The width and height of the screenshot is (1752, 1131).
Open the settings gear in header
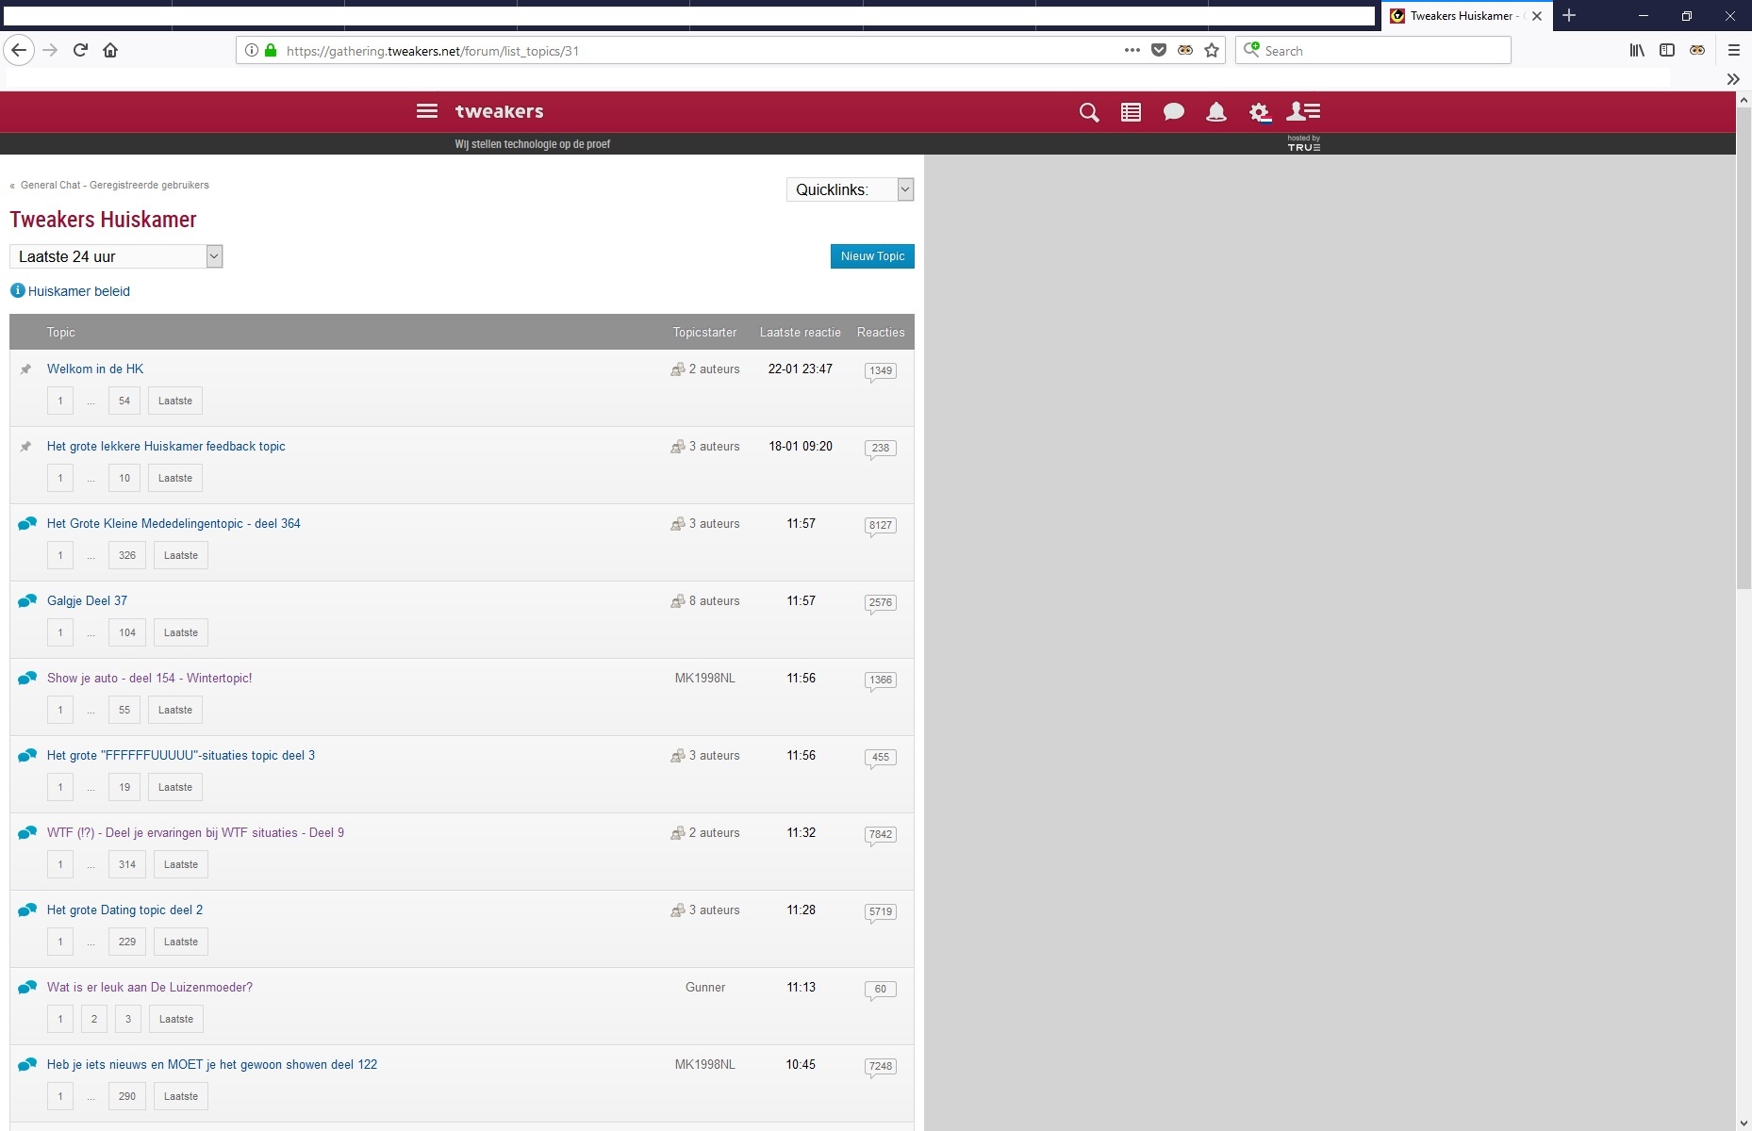[1259, 112]
